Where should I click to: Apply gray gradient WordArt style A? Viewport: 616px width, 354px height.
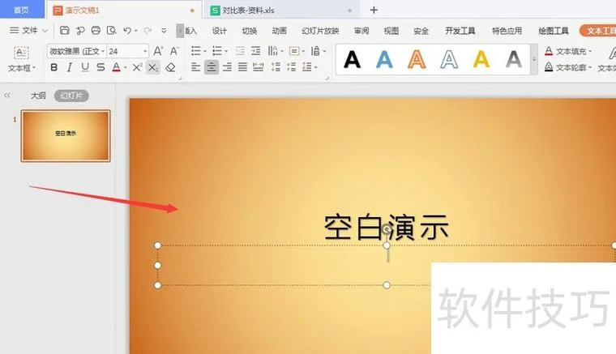point(513,60)
